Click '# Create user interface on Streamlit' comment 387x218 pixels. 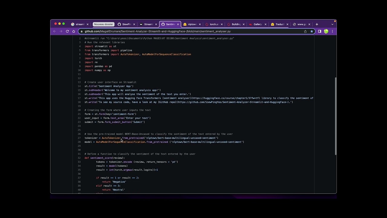110,82
